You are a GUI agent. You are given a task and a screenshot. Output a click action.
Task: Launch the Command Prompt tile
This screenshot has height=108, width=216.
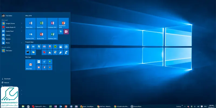pyautogui.click(x=28, y=52)
